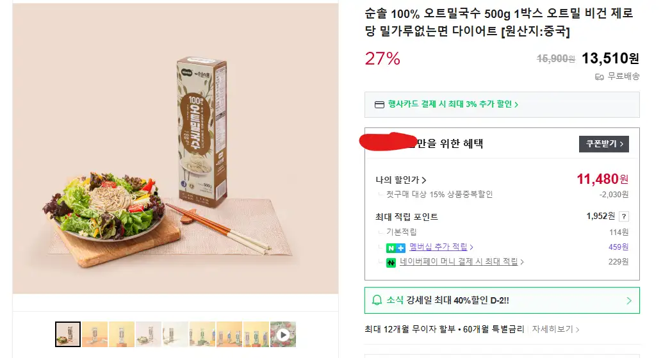Click 자세히보기 for installment details
This screenshot has width=663, height=358.
[555, 330]
